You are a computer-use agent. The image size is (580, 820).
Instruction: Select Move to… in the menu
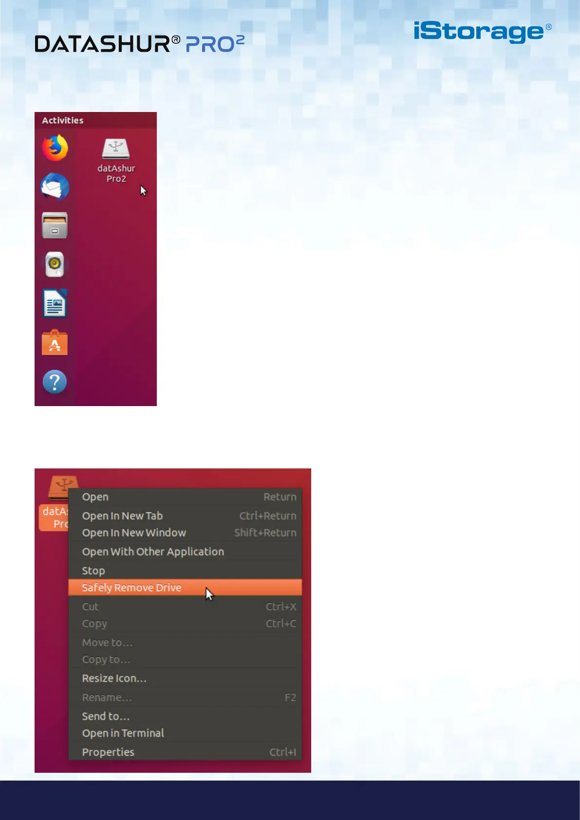click(185, 643)
